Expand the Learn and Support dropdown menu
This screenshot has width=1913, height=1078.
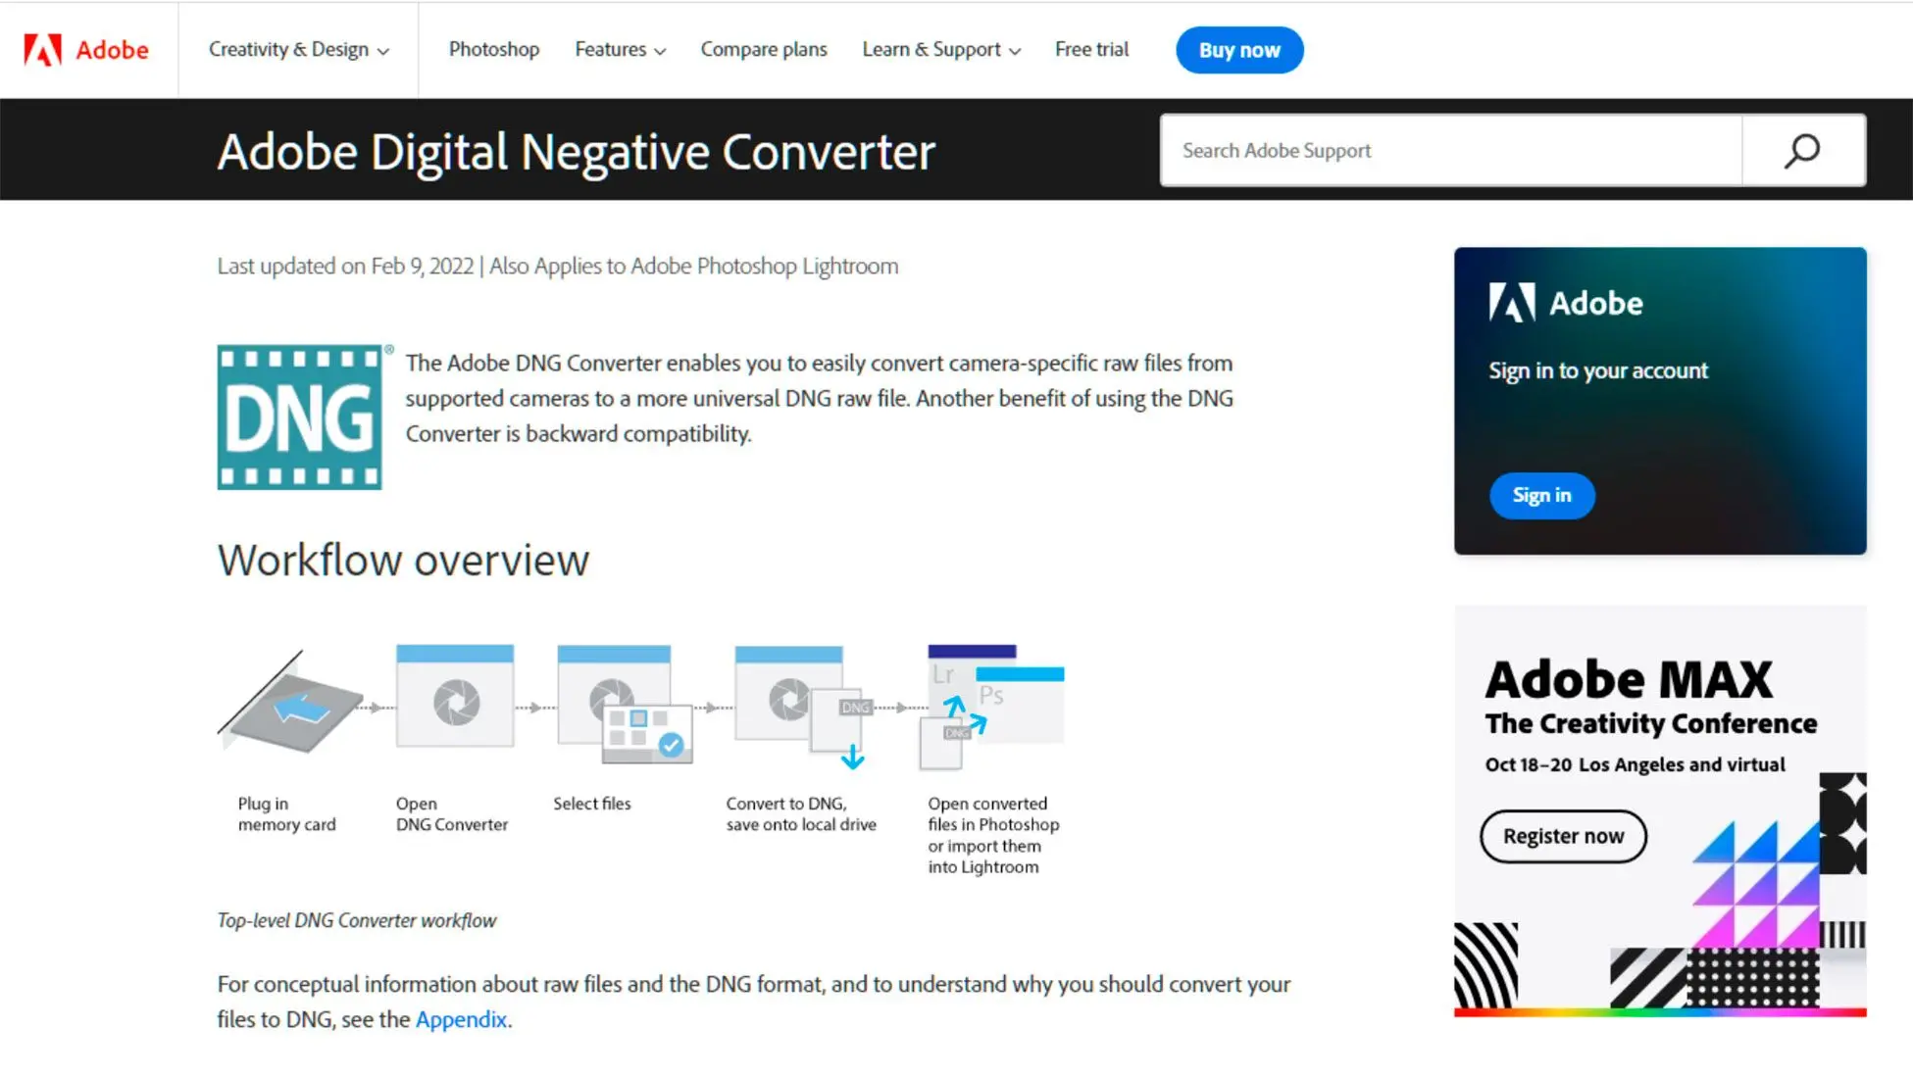pyautogui.click(x=939, y=50)
